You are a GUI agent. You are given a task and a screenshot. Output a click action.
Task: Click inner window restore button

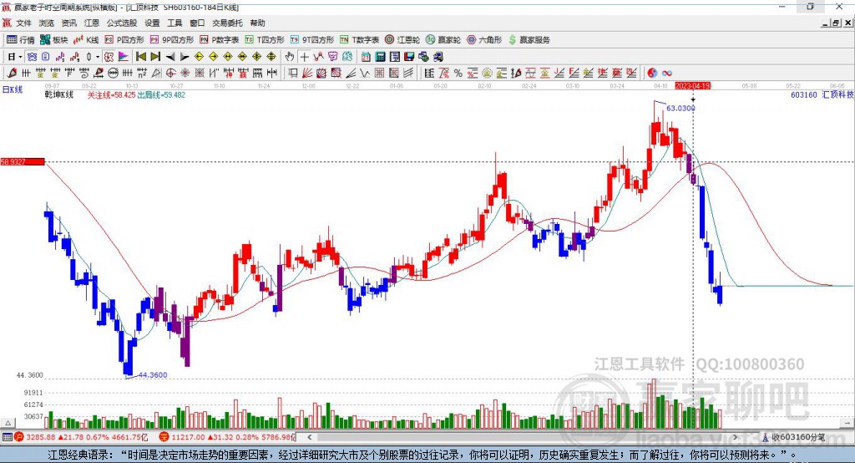pyautogui.click(x=835, y=23)
